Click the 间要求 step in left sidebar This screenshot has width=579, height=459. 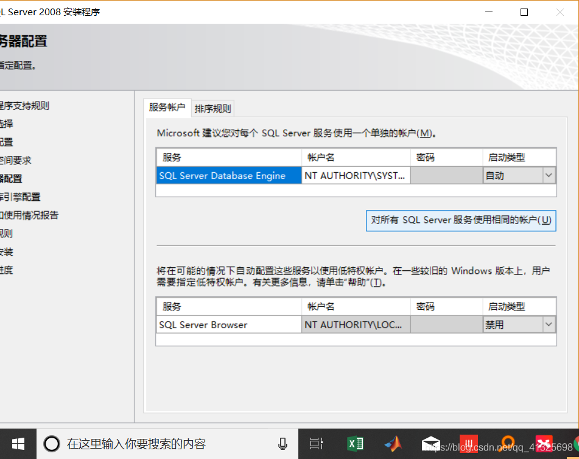click(x=15, y=160)
